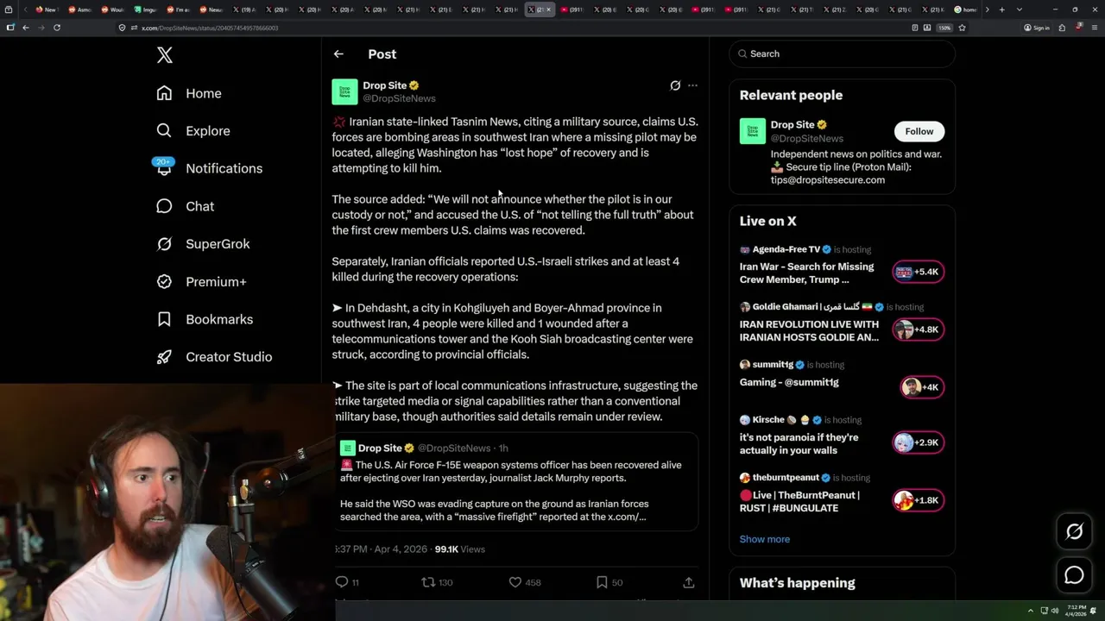The height and width of the screenshot is (621, 1105).
Task: Click the Premium+ verified badge icon
Action: 164,281
